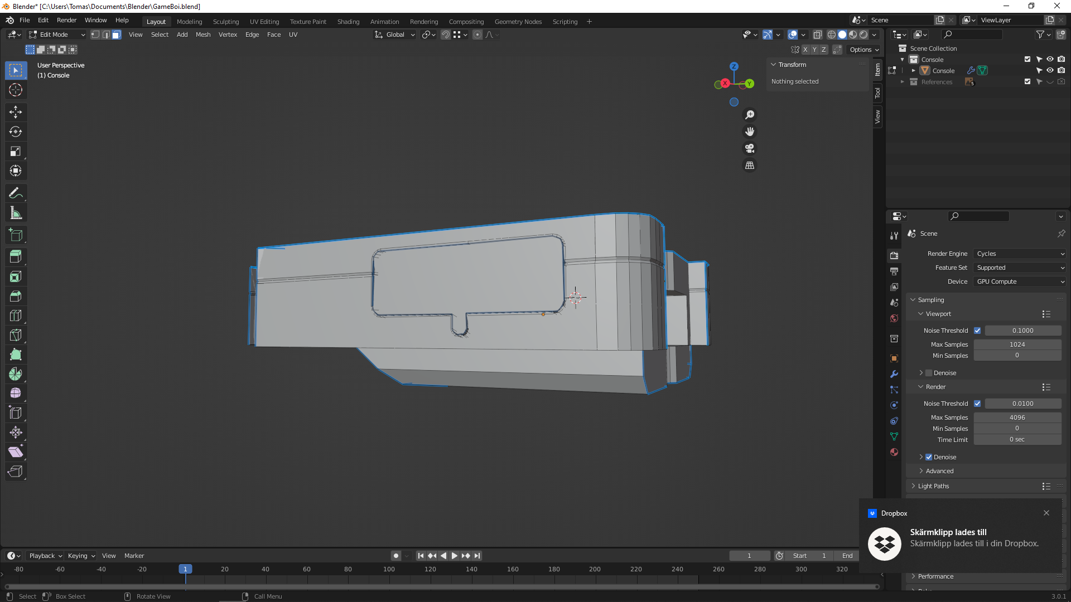Image resolution: width=1071 pixels, height=602 pixels.
Task: Click the Bevel tool icon
Action: click(16, 296)
